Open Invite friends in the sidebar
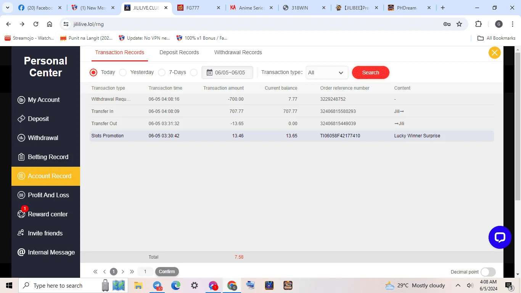 tap(46, 233)
